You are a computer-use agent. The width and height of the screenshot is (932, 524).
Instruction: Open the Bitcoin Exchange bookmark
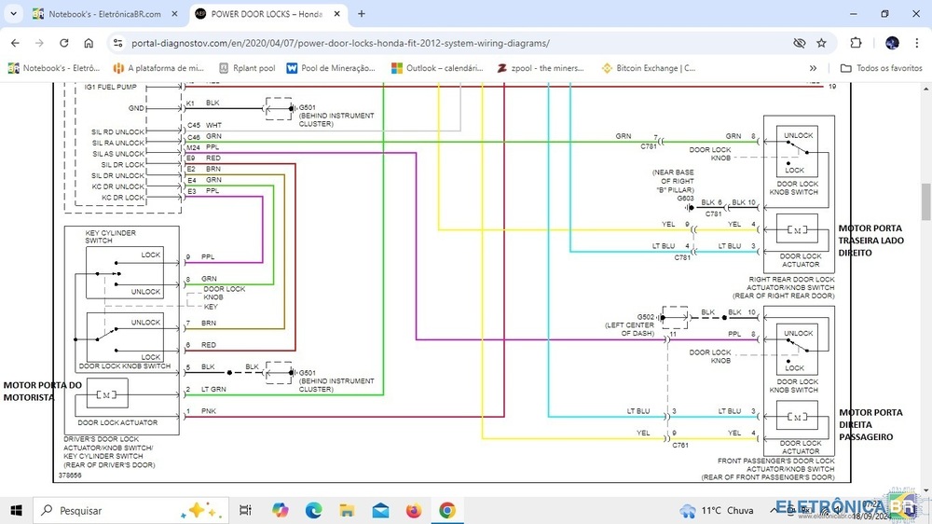point(648,68)
